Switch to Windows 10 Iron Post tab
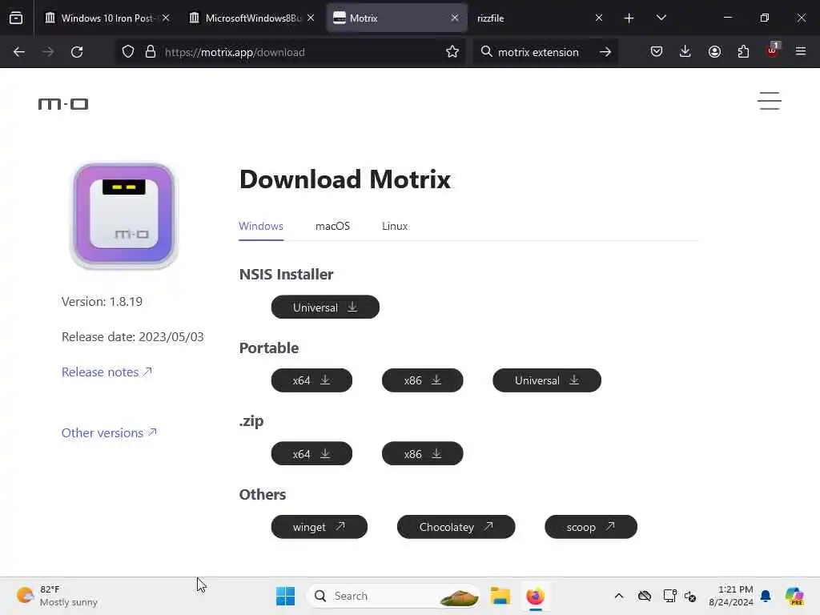Image resolution: width=820 pixels, height=615 pixels. 107,18
